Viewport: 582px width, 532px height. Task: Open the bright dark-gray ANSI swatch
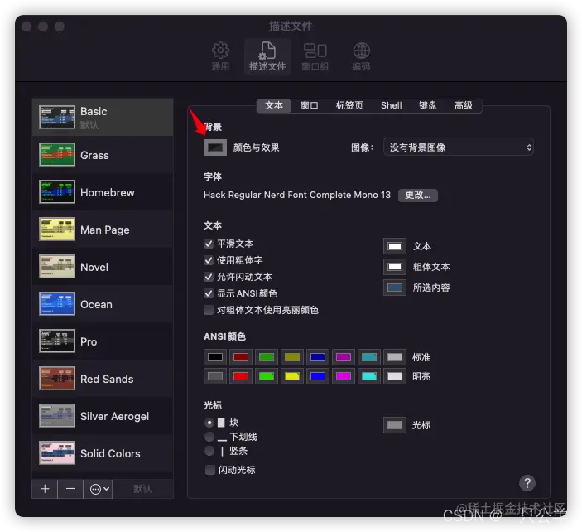point(215,376)
